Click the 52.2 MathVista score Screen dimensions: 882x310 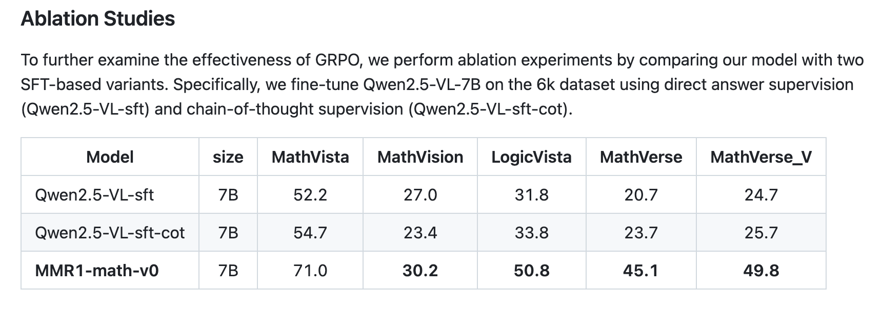pos(310,195)
